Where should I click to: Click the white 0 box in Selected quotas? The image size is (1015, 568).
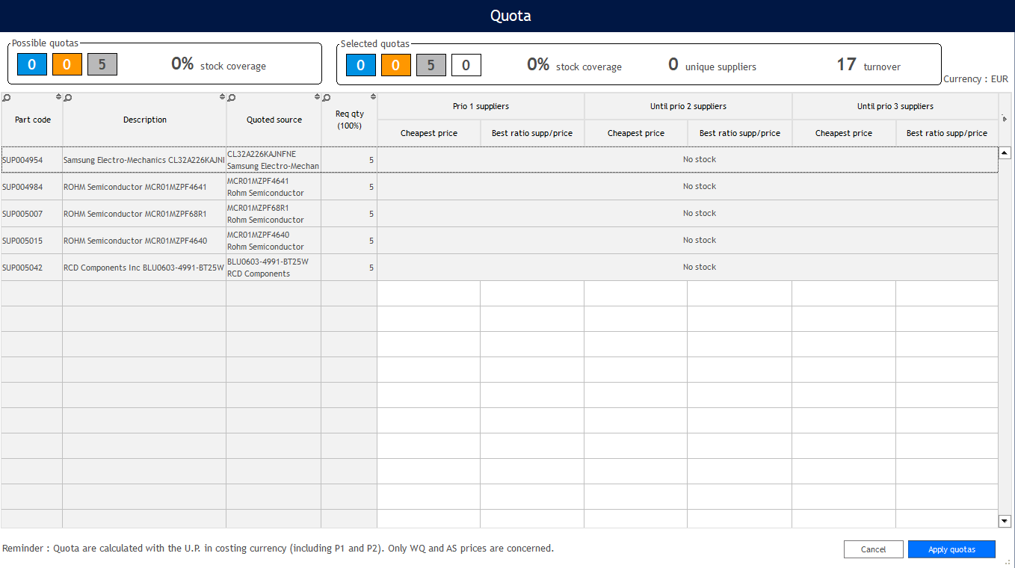coord(466,66)
